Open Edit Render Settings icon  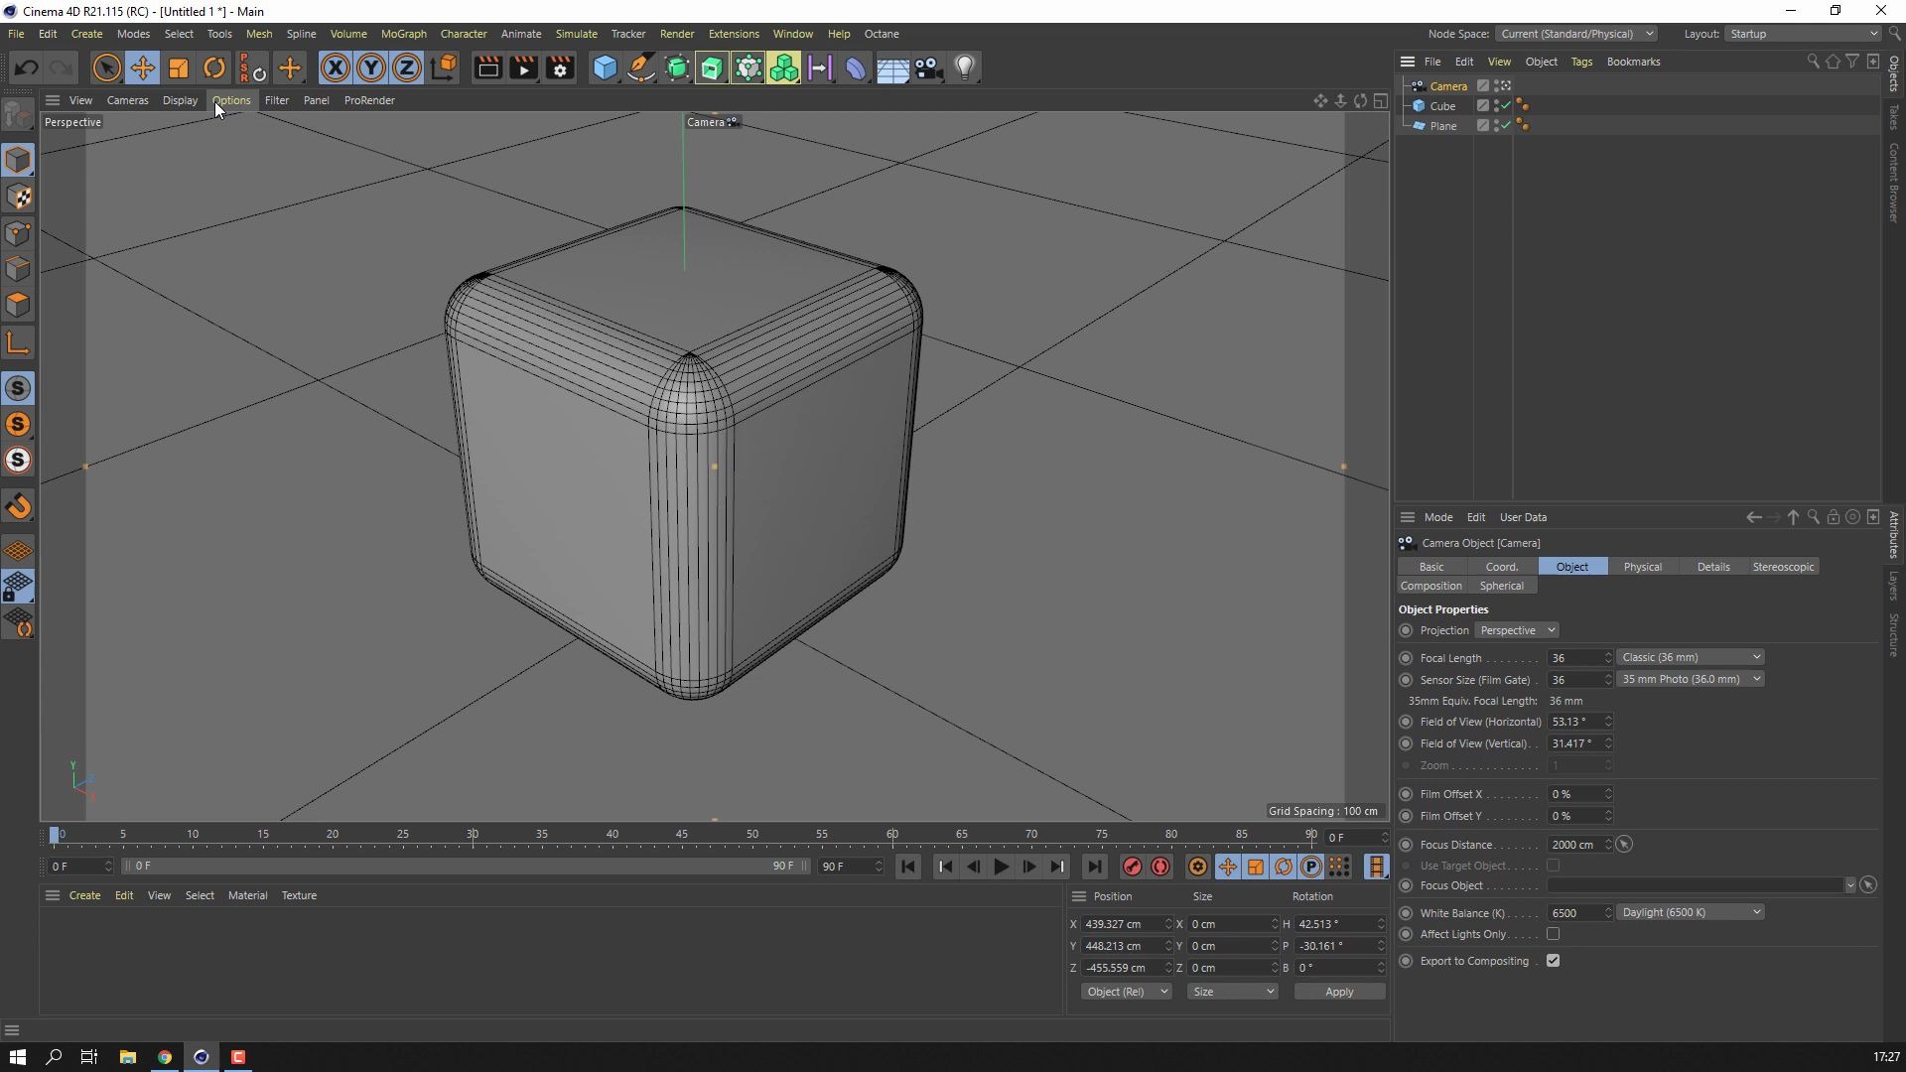click(560, 67)
